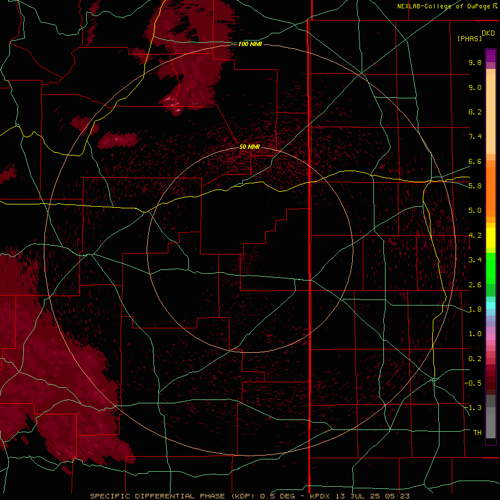Pick the light peach segment of color bar
Image resolution: width=500 pixels, height=500 pixels.
[x=491, y=114]
